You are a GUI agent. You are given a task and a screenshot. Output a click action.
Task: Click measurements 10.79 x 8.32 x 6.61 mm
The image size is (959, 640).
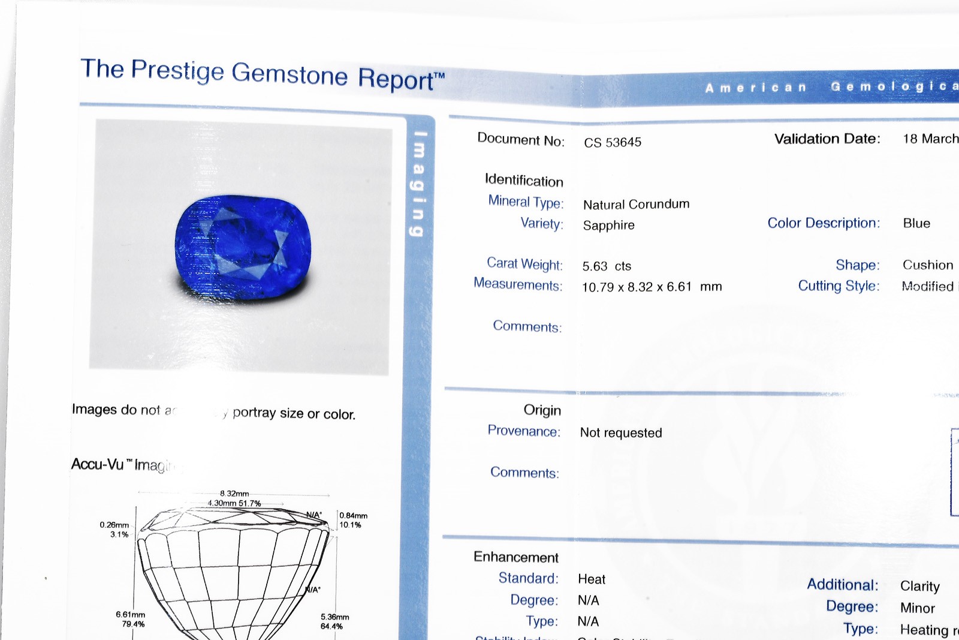pyautogui.click(x=652, y=287)
